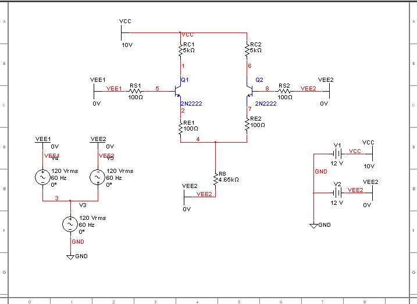The image size is (417, 304).
Task: Select emitter resistor RE1 symbol
Action: pyautogui.click(x=180, y=128)
